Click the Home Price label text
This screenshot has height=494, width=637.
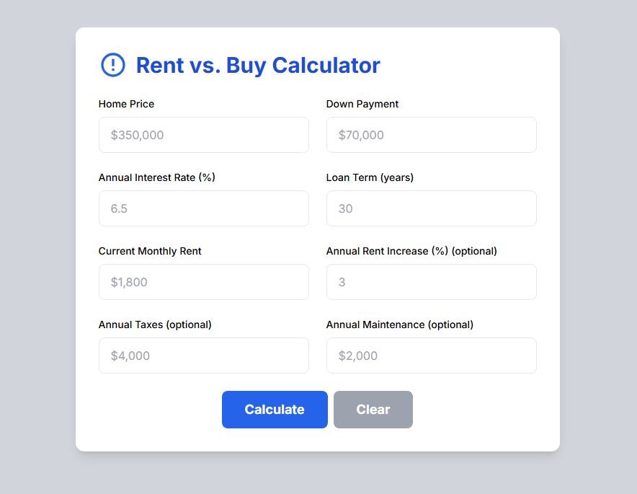click(126, 104)
